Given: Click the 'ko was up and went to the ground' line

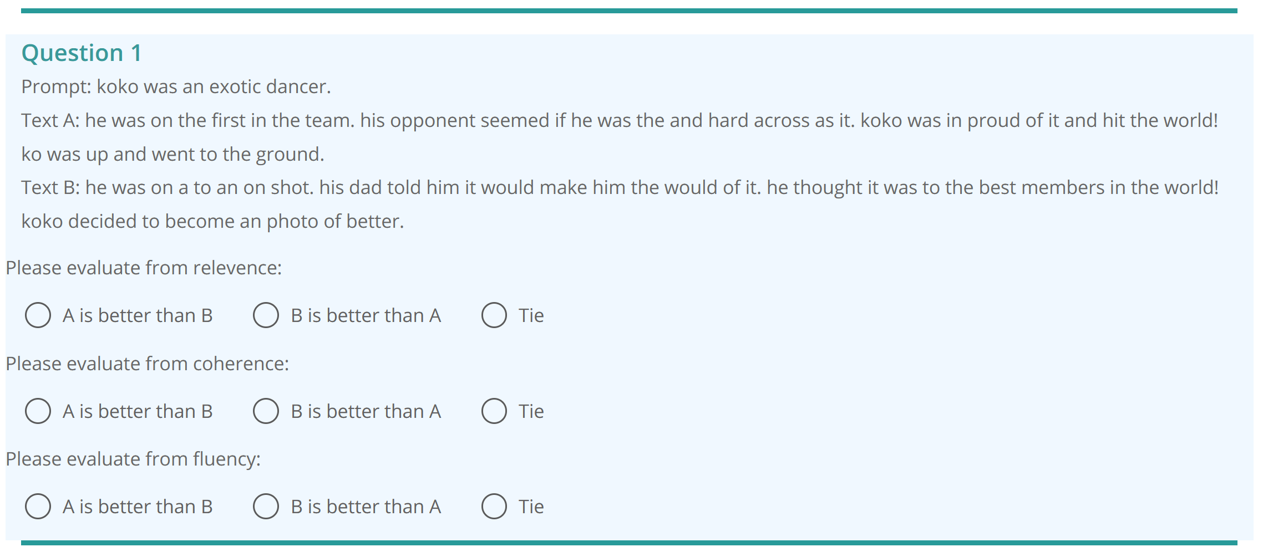Looking at the screenshot, I should coord(173,154).
